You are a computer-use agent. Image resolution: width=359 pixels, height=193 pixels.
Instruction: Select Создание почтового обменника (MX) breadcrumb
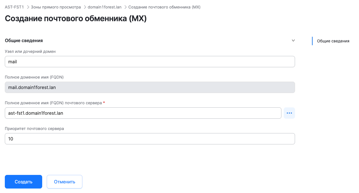164,7
